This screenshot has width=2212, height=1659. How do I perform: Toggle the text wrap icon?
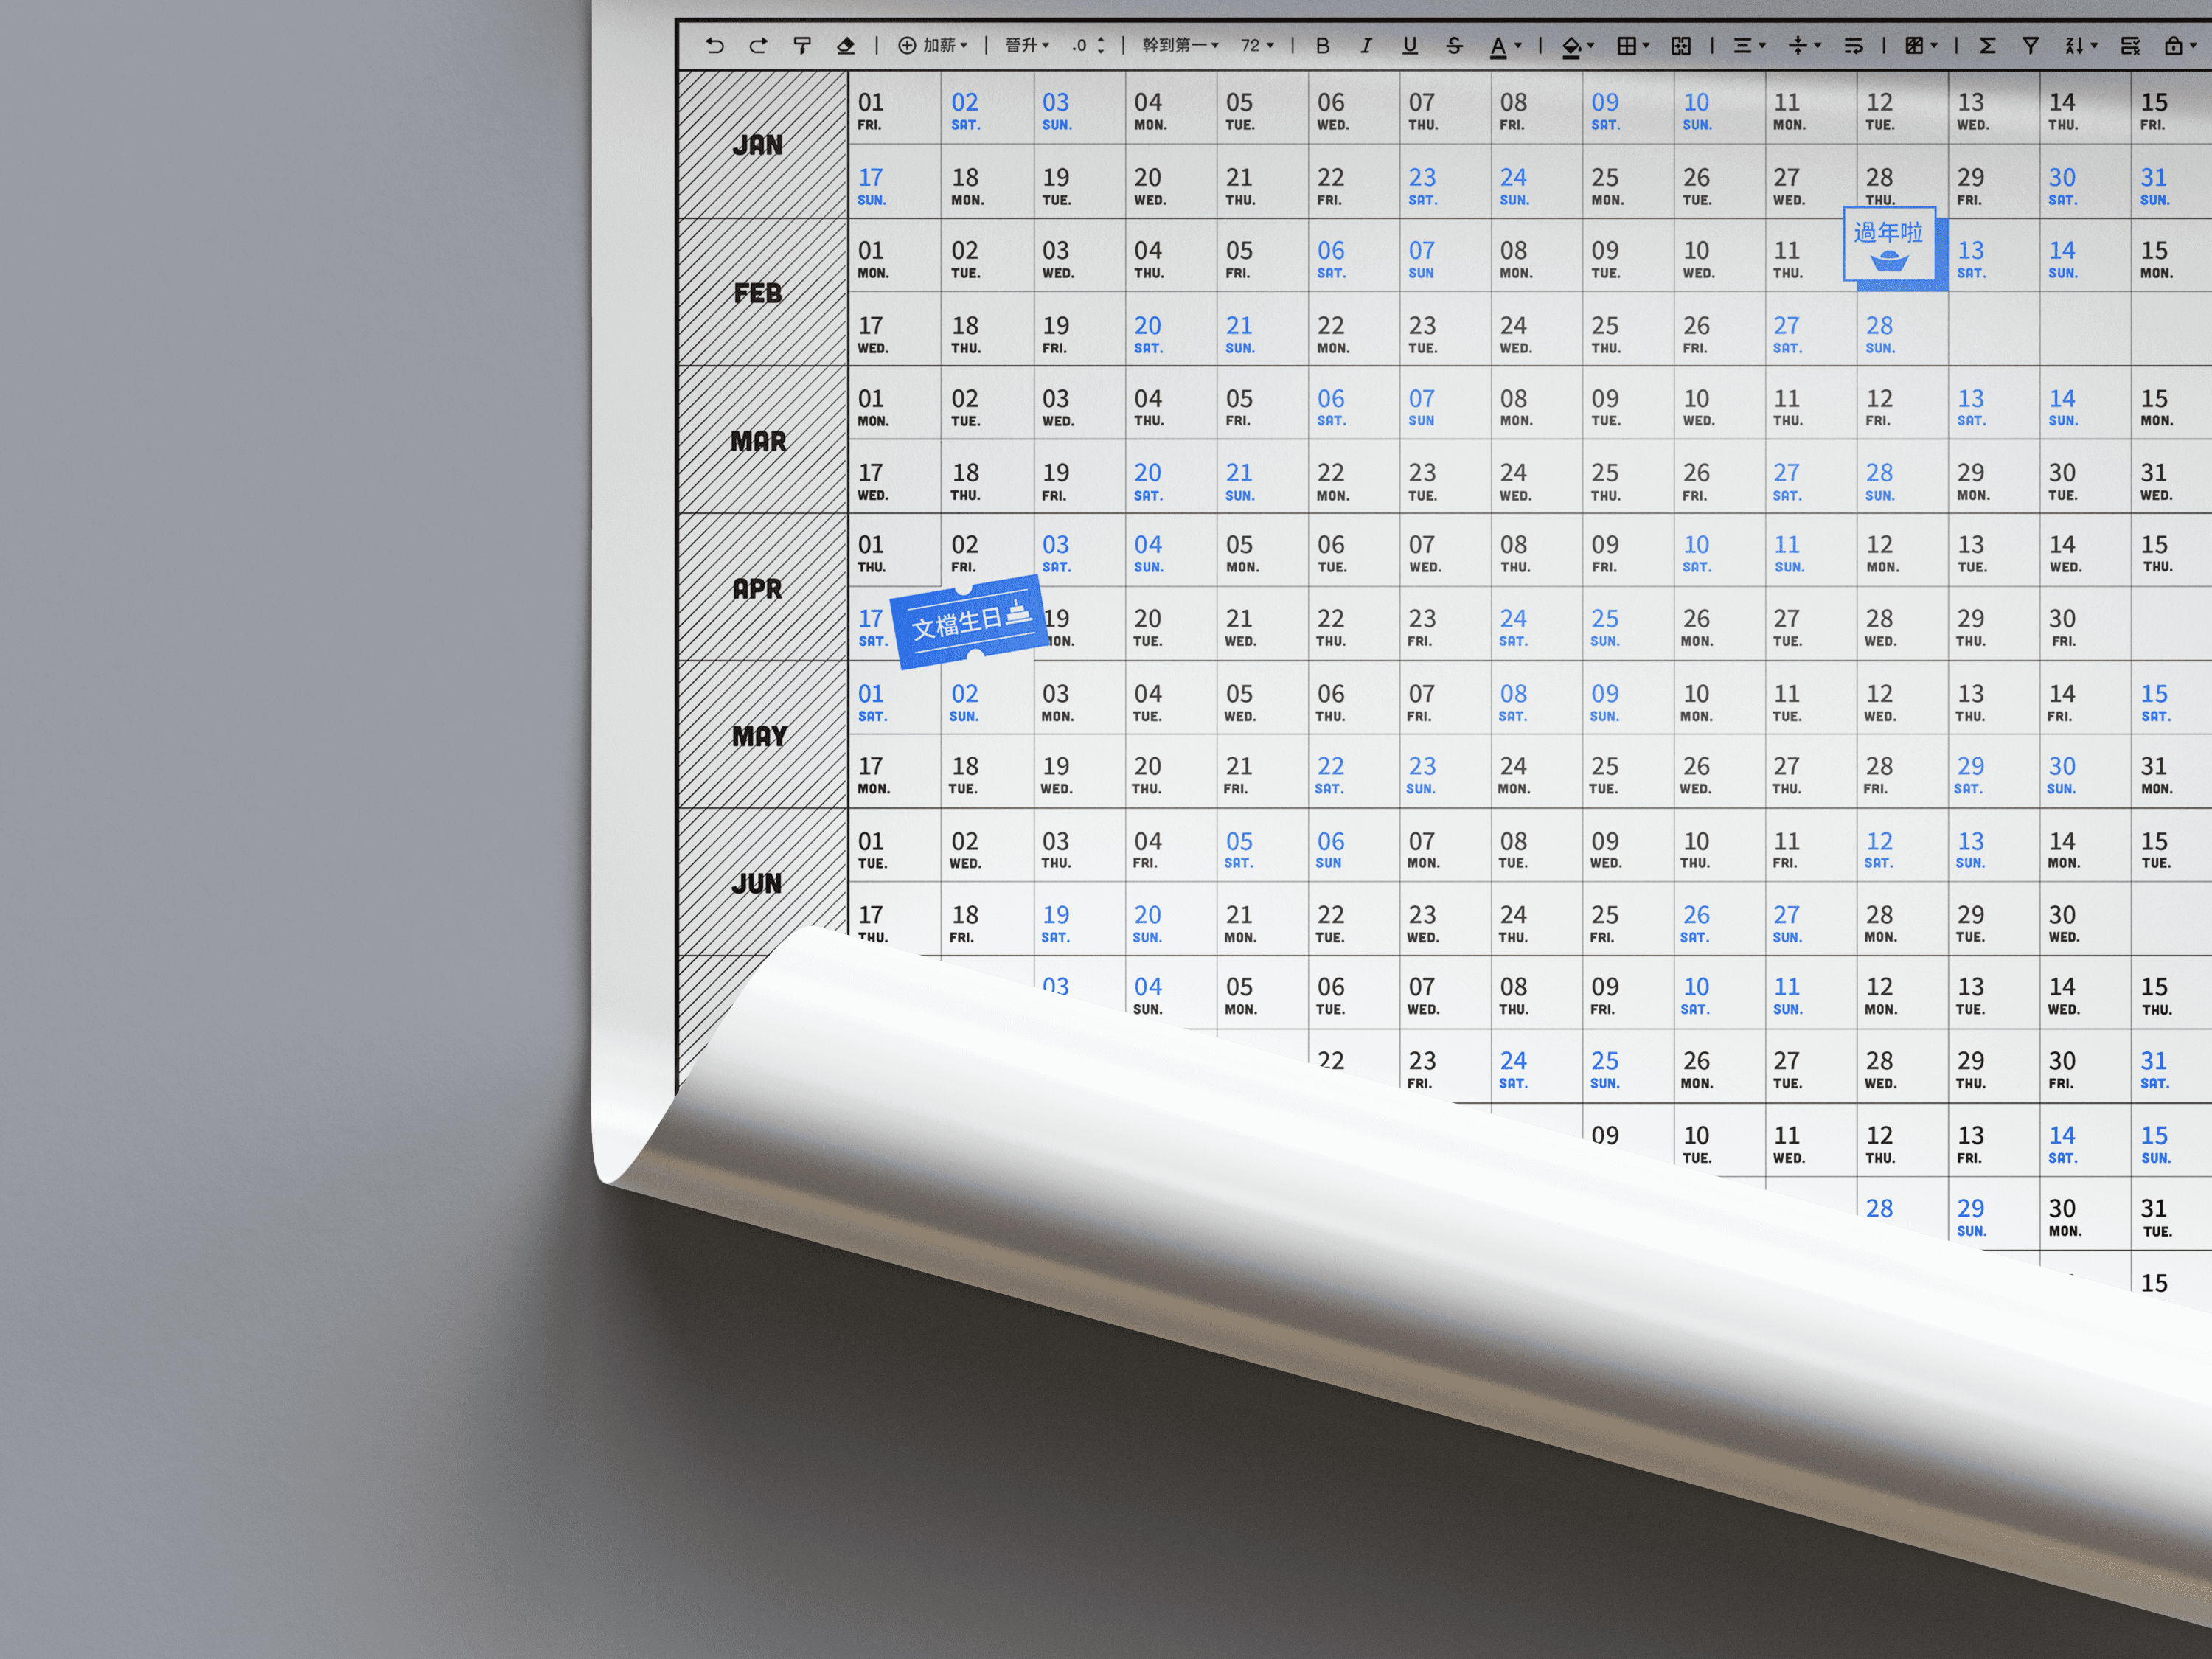1853,45
